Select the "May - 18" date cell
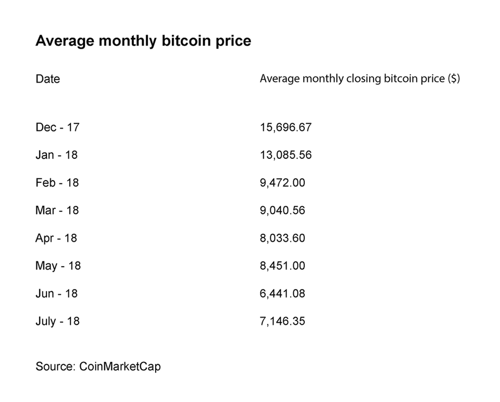 pos(58,266)
